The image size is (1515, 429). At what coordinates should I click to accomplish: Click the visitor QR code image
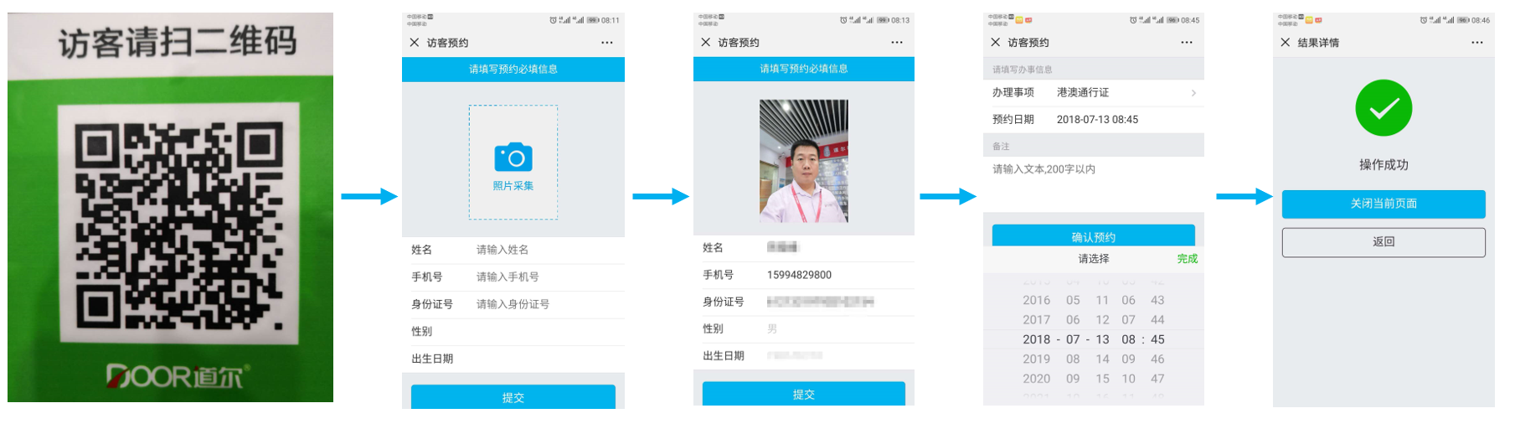point(178,224)
